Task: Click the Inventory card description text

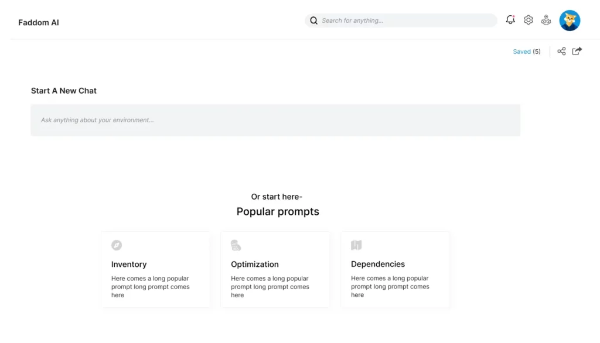Action: tap(151, 287)
